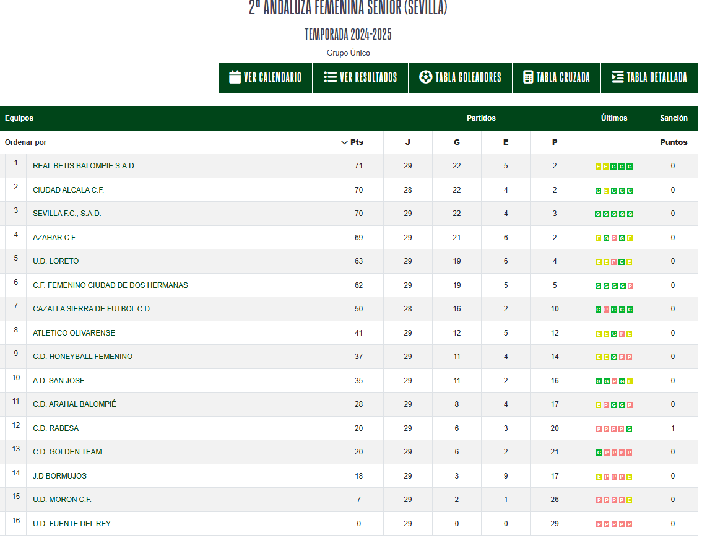Open team C.F. FEMENINO CIUDAD DE DOS HERMANAS

pos(110,285)
